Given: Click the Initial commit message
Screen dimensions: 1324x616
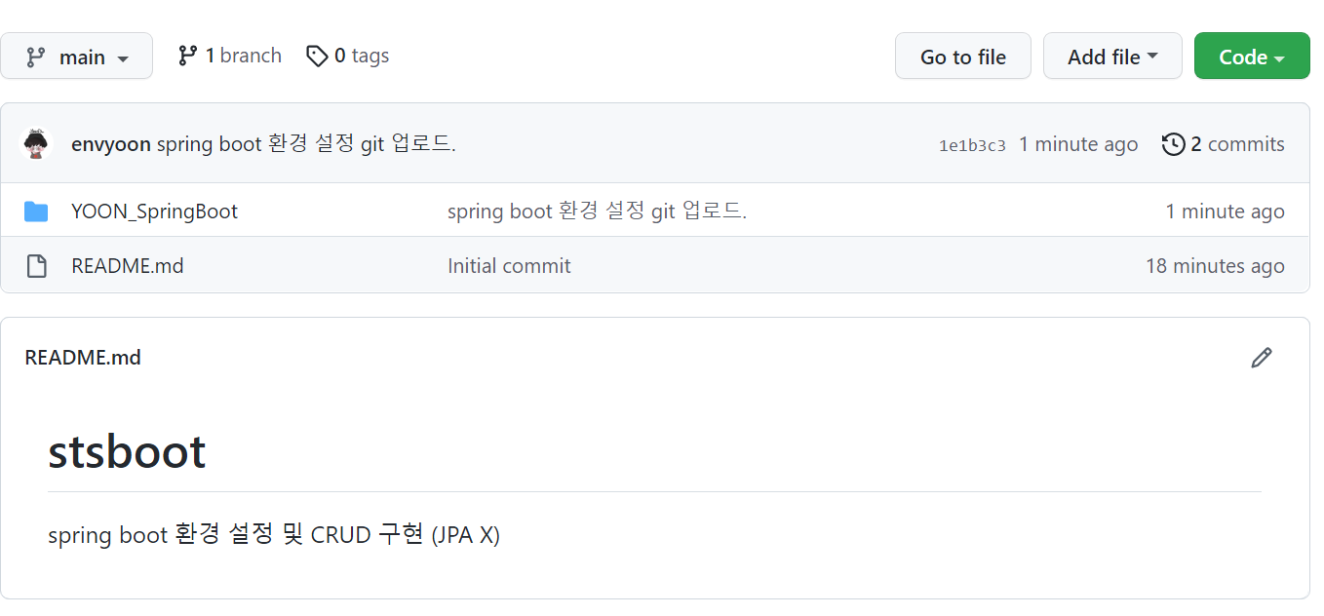Looking at the screenshot, I should pos(509,265).
